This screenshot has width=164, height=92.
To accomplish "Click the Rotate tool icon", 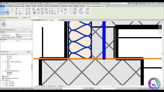I will (42, 13).
